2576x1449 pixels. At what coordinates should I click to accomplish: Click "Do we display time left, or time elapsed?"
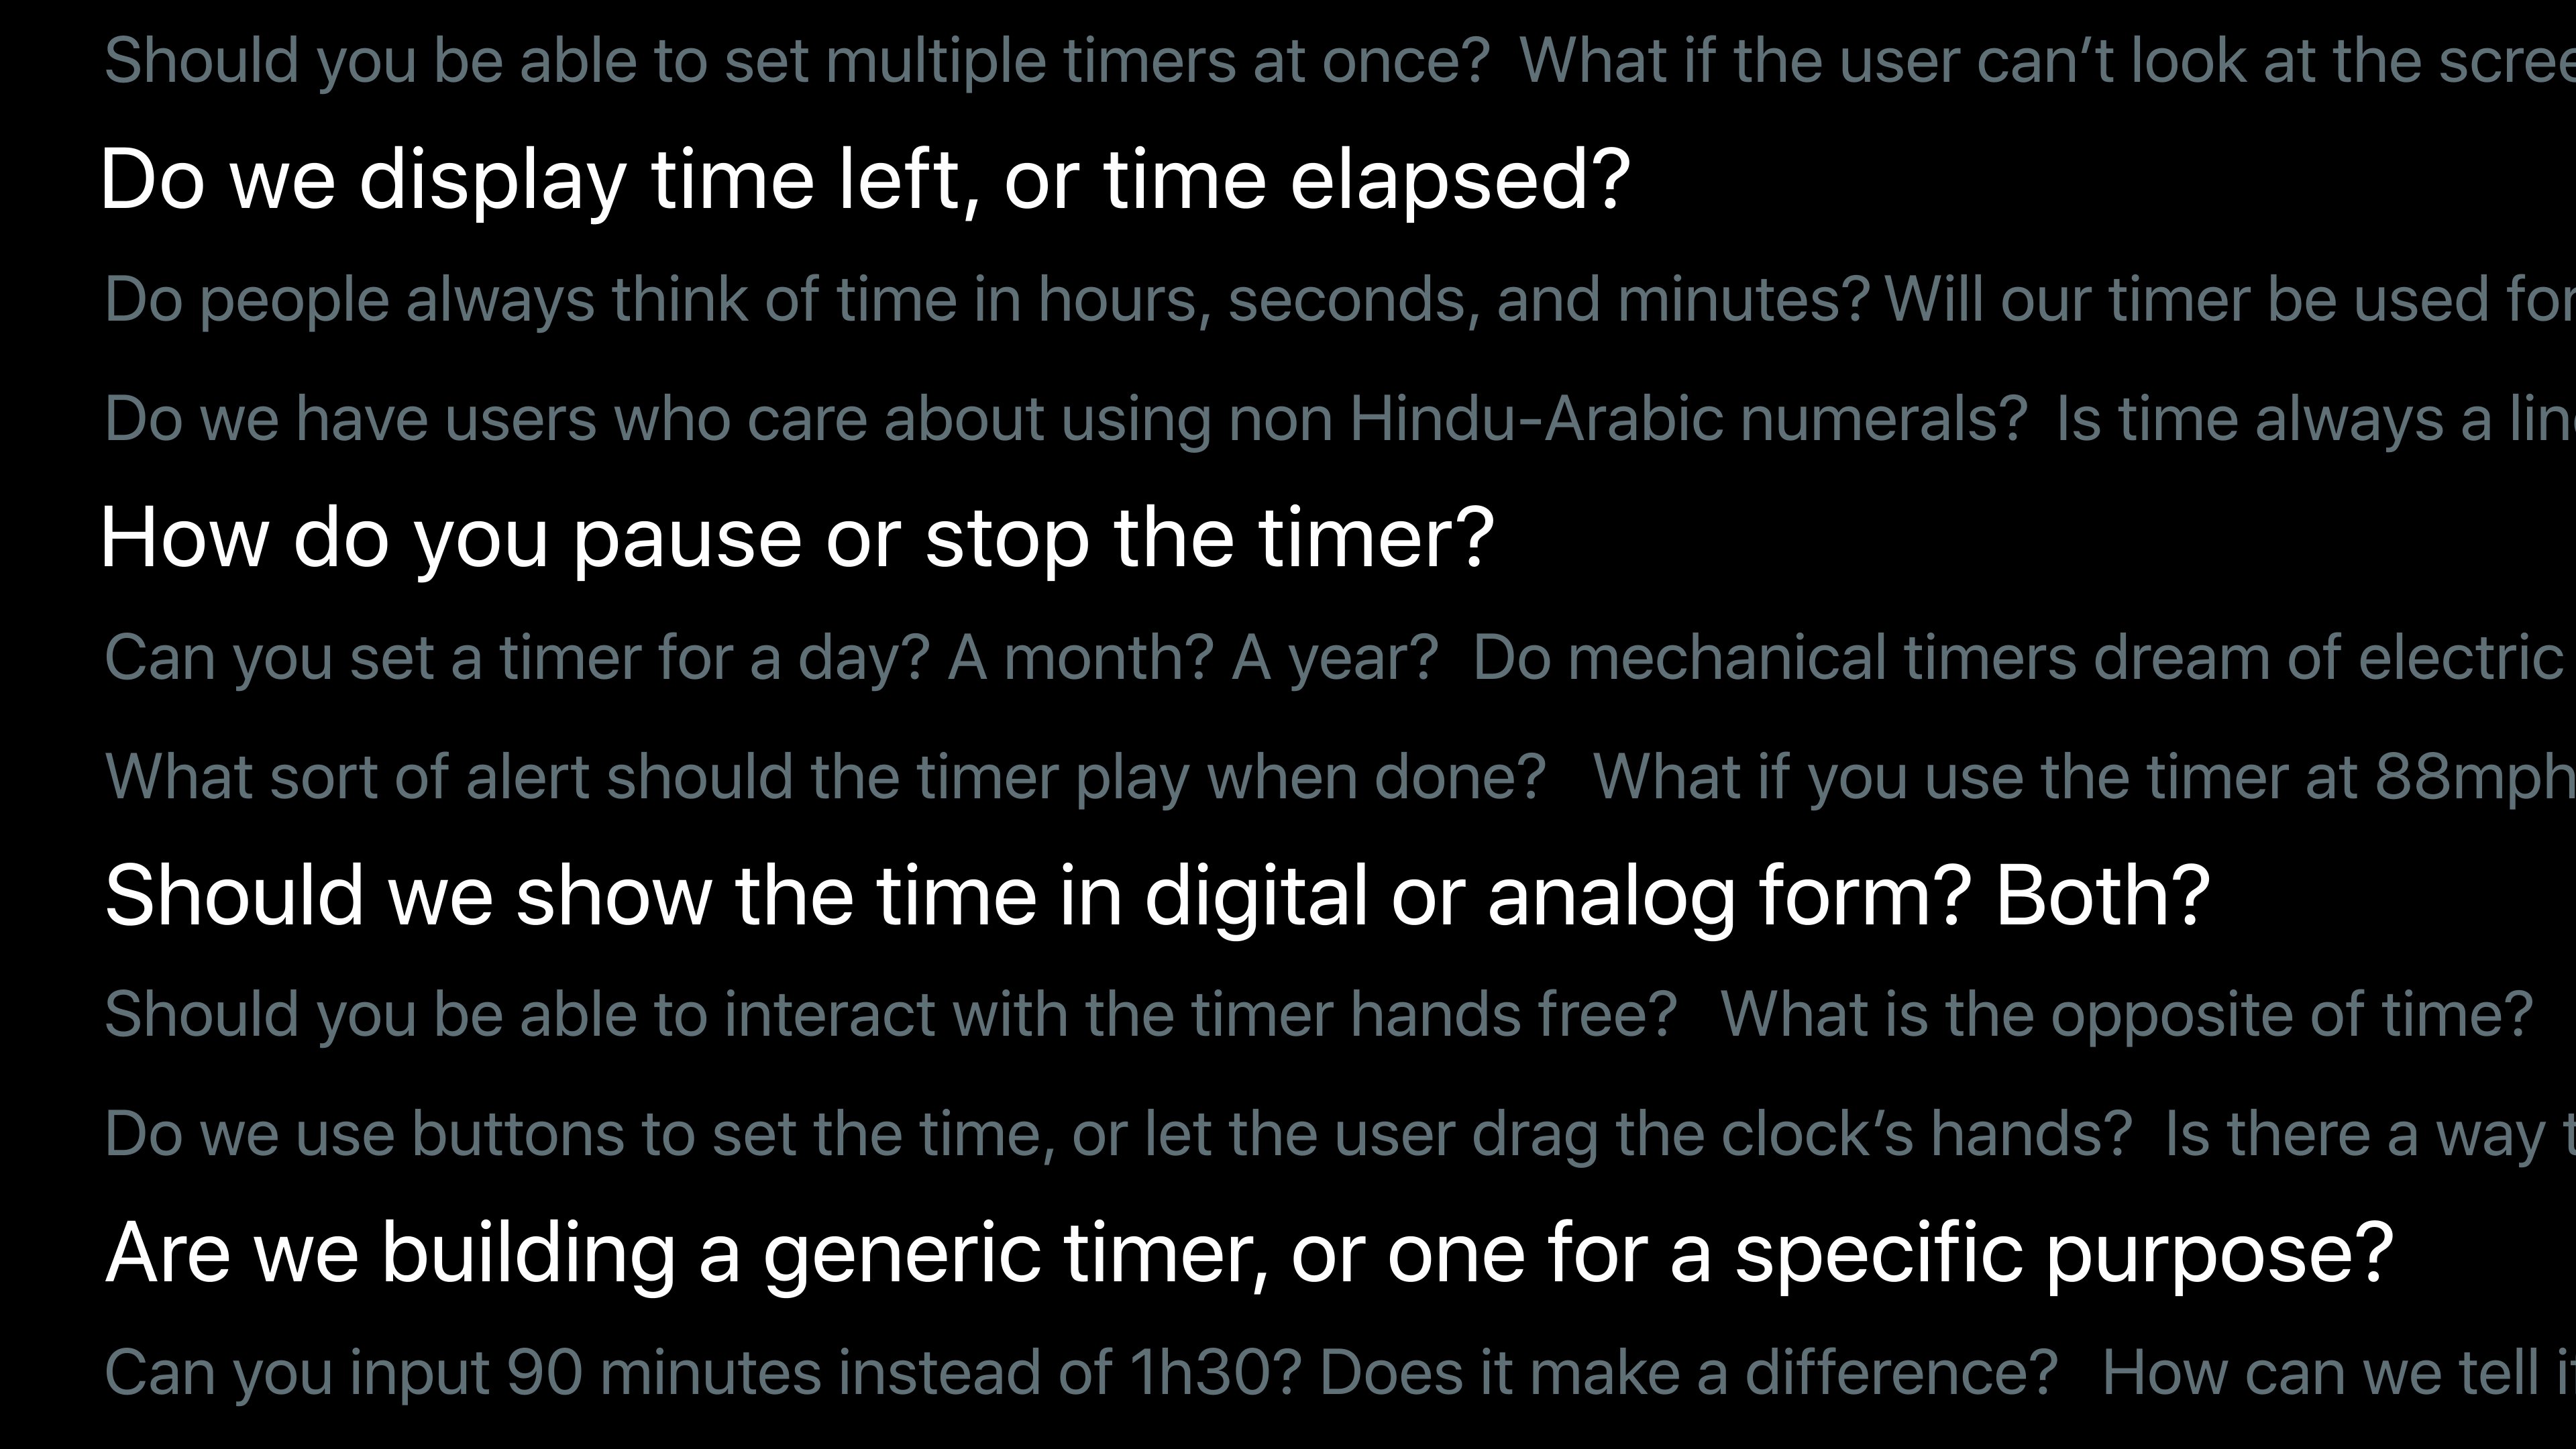865,180
